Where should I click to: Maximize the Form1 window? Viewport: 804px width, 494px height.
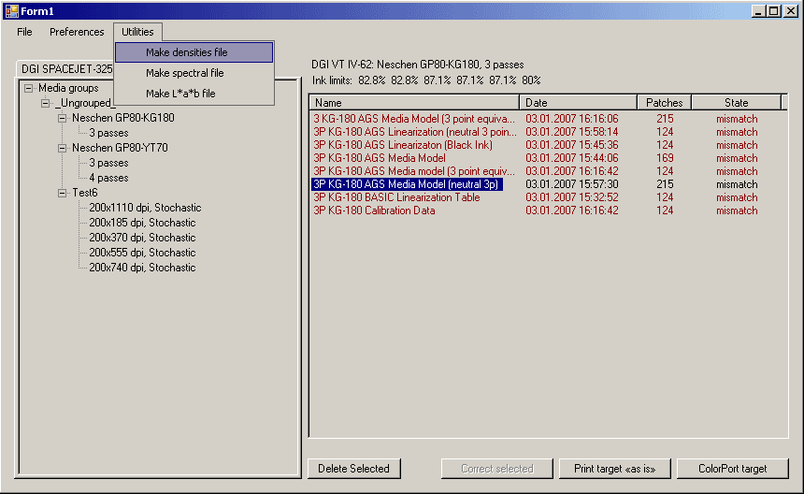point(774,11)
